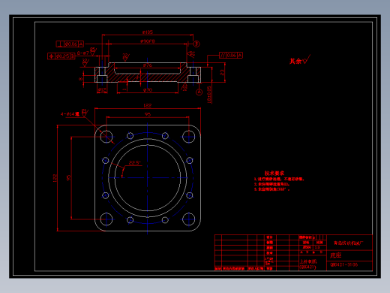The height and width of the screenshot is (293, 390).
Task: Click the perpendicularity ø0.06 A tolerance frame
Action: 70,44
